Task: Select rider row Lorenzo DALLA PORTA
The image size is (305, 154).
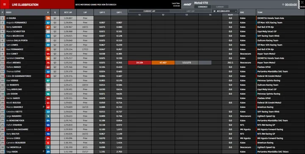Action: tap(152, 41)
